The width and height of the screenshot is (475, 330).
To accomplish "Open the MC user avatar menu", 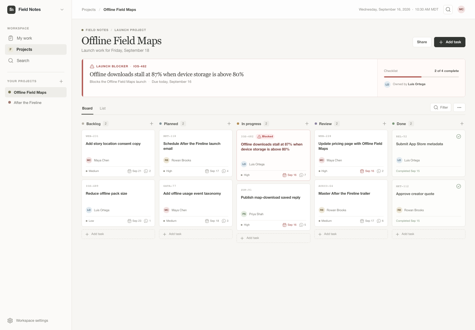I will [461, 10].
